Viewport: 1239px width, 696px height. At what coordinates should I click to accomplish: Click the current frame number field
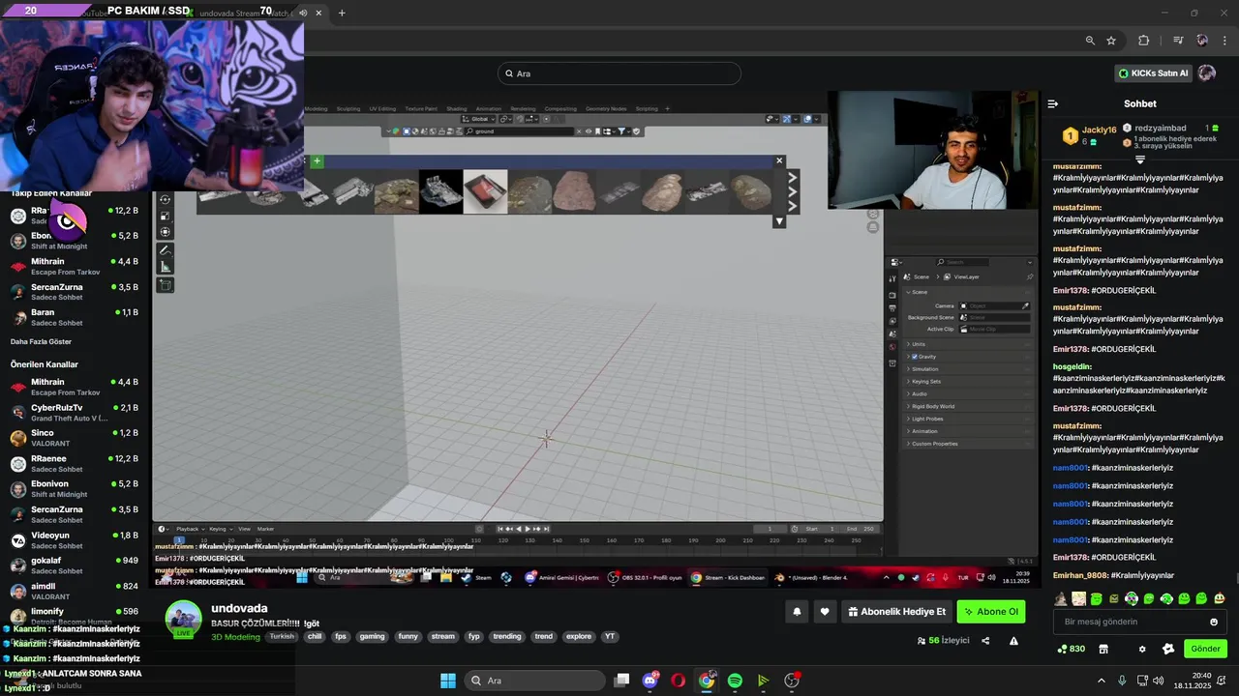pos(770,529)
